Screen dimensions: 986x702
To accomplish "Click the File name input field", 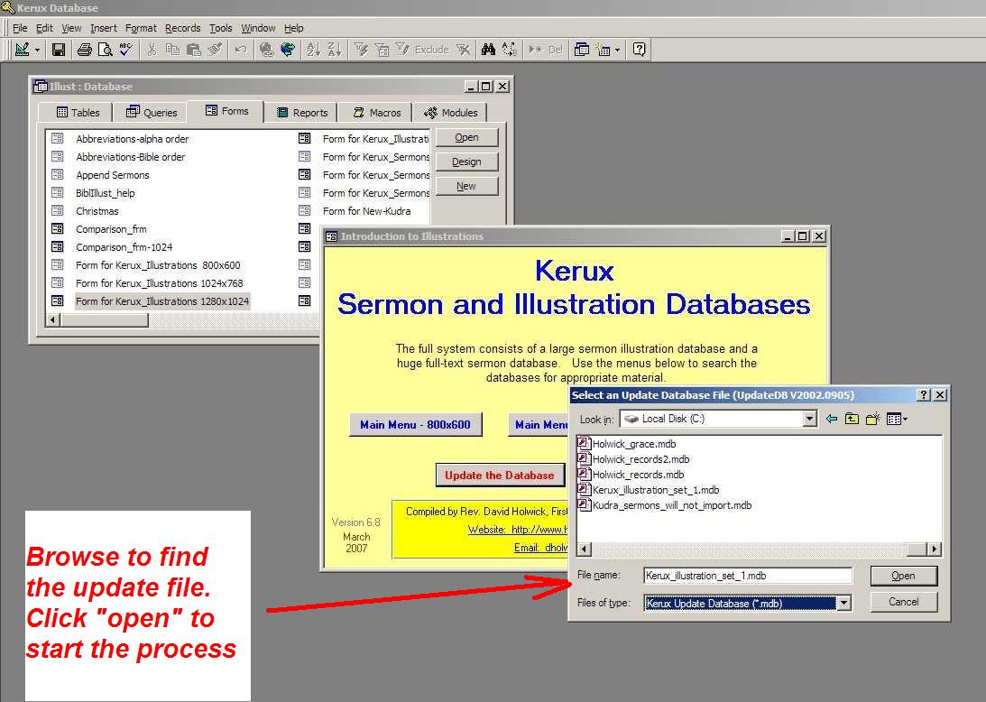I will [x=748, y=576].
